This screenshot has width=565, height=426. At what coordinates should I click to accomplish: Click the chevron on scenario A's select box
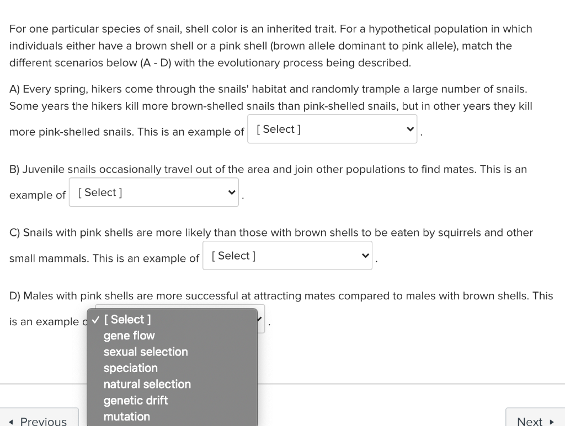[409, 128]
